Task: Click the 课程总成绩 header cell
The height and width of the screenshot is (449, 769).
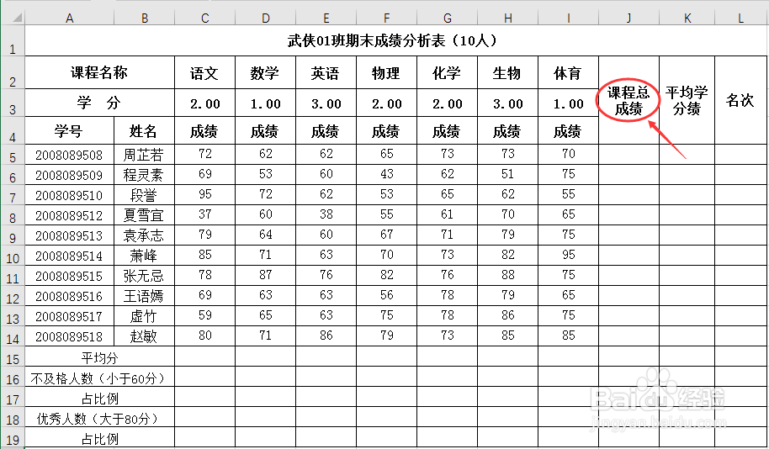Action: pos(628,101)
